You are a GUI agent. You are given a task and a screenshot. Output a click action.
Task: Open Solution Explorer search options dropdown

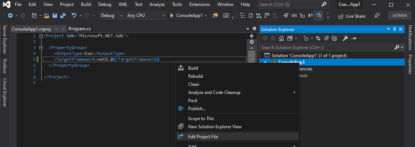402,48
